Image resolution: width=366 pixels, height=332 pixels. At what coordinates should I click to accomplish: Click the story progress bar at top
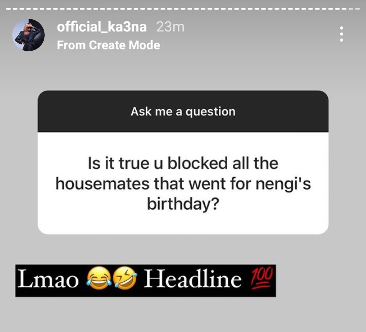click(183, 9)
